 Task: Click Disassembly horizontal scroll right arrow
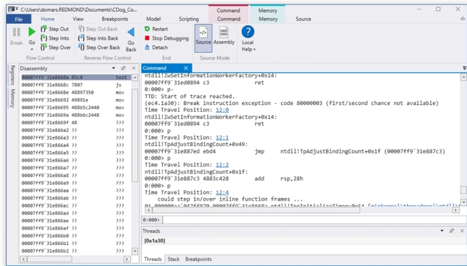coord(127,259)
